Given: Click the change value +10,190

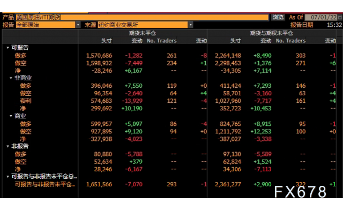Looking at the screenshot, I should pos(132,109).
